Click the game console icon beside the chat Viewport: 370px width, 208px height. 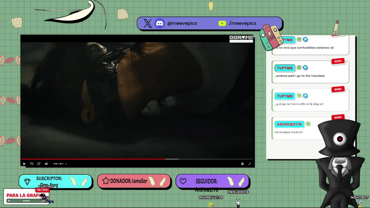pyautogui.click(x=272, y=38)
